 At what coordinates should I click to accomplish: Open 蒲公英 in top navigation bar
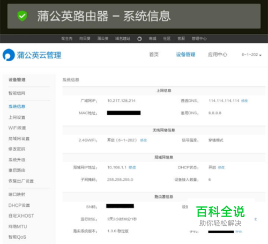[103, 39]
